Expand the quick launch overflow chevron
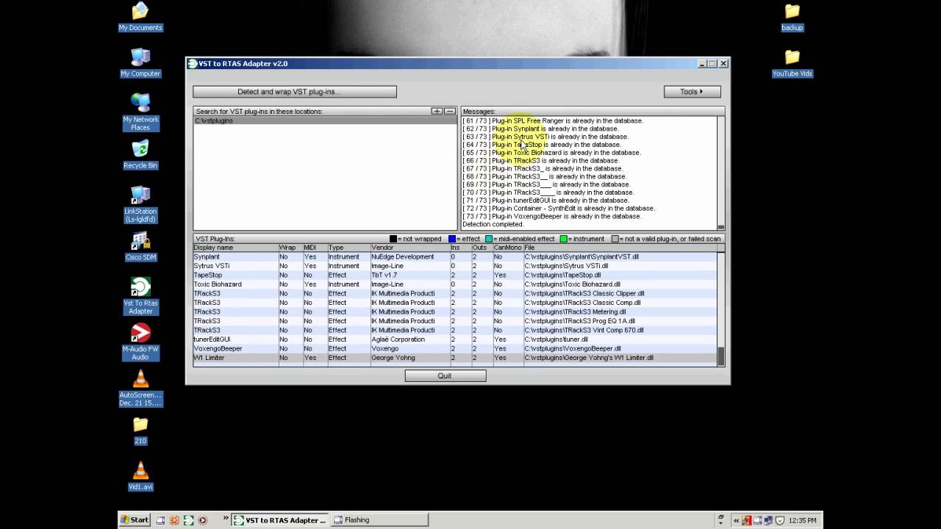This screenshot has height=529, width=941. coord(226,519)
